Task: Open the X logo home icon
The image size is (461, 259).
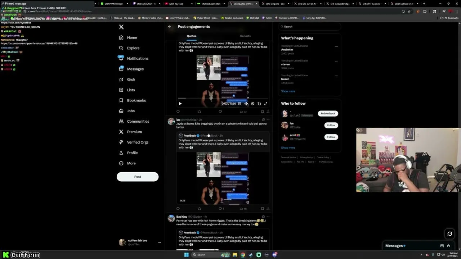Action: [121, 27]
